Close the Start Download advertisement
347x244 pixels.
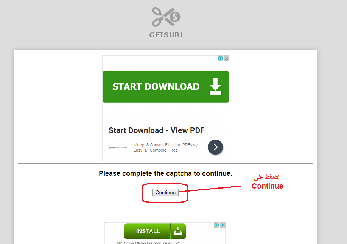coord(226,58)
